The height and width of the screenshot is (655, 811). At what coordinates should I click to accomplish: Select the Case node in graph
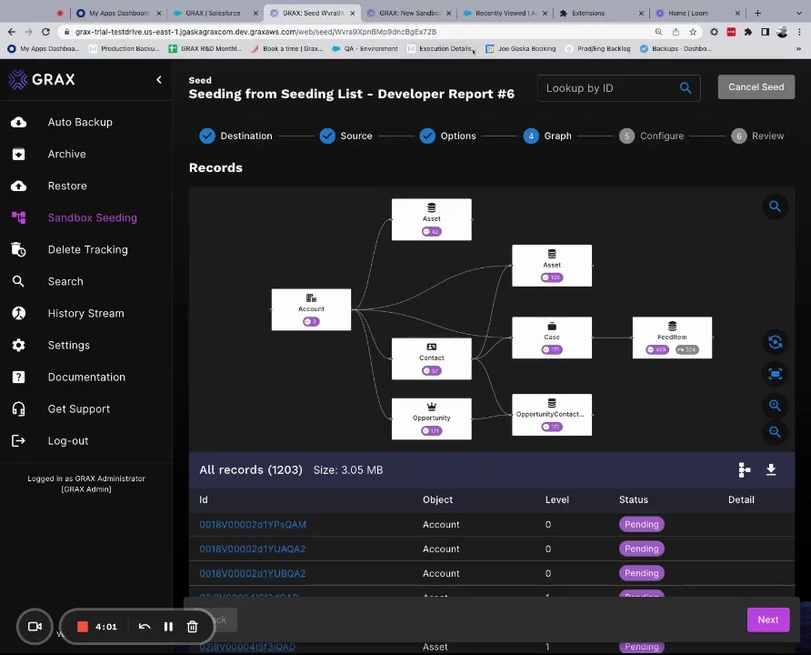[552, 338]
